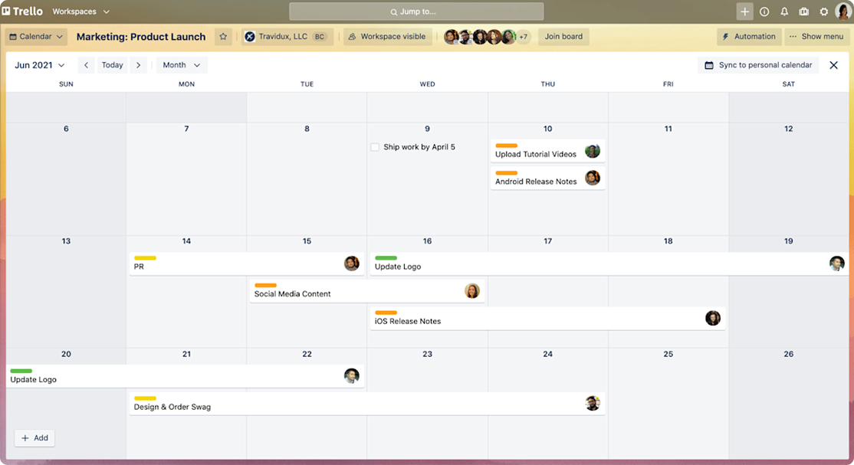Click avatar on Android Release Notes card
Screen dimensions: 854x465
tap(593, 178)
